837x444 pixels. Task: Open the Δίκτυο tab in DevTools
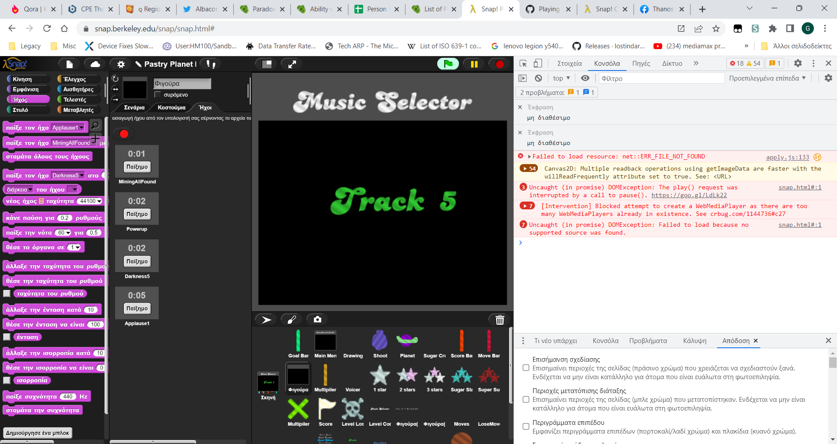click(x=672, y=64)
